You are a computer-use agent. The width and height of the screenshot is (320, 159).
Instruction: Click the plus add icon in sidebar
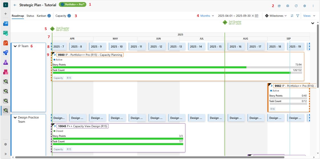[5, 14]
